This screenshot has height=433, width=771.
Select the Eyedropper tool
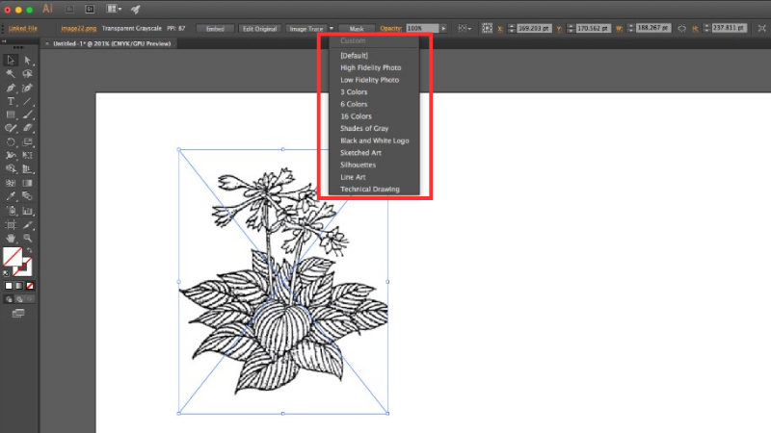(11, 196)
